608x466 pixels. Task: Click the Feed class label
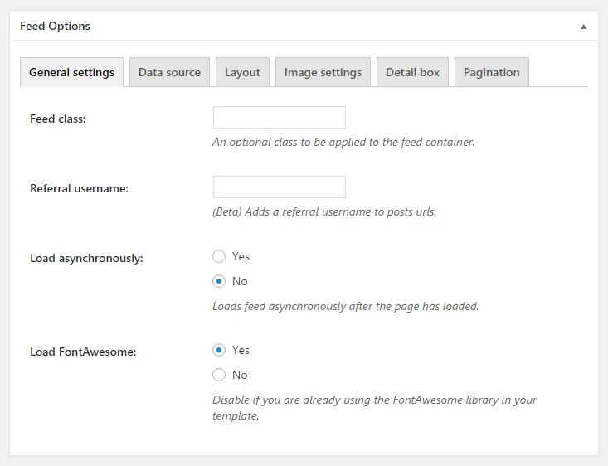[58, 119]
